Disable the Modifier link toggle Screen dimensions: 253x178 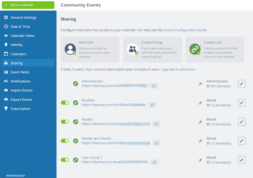point(65,102)
